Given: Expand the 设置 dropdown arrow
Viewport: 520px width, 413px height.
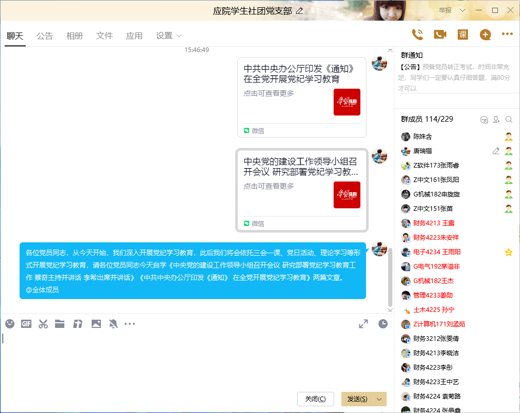Looking at the screenshot, I should (179, 36).
